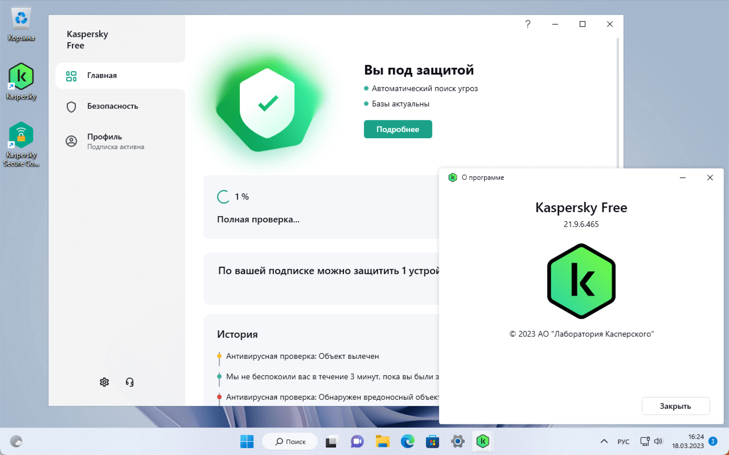Click the Подписка активна subtitle under Профиль
The height and width of the screenshot is (455, 729).
(x=116, y=147)
